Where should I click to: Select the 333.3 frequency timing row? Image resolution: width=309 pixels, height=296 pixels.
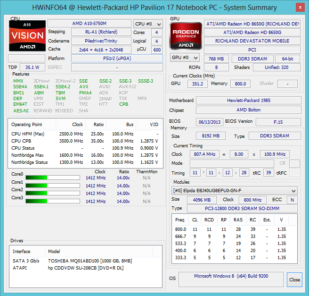point(234,257)
